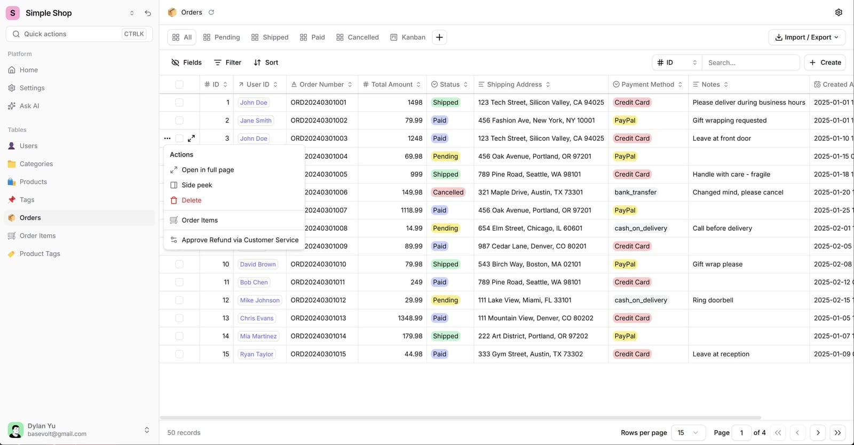Tick checkbox for order row 1
The width and height of the screenshot is (854, 445).
point(179,103)
